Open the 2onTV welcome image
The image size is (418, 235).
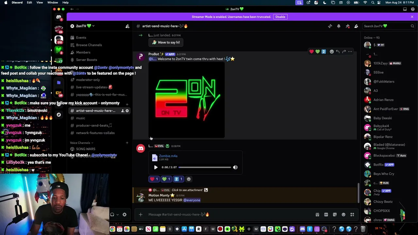pos(186,100)
